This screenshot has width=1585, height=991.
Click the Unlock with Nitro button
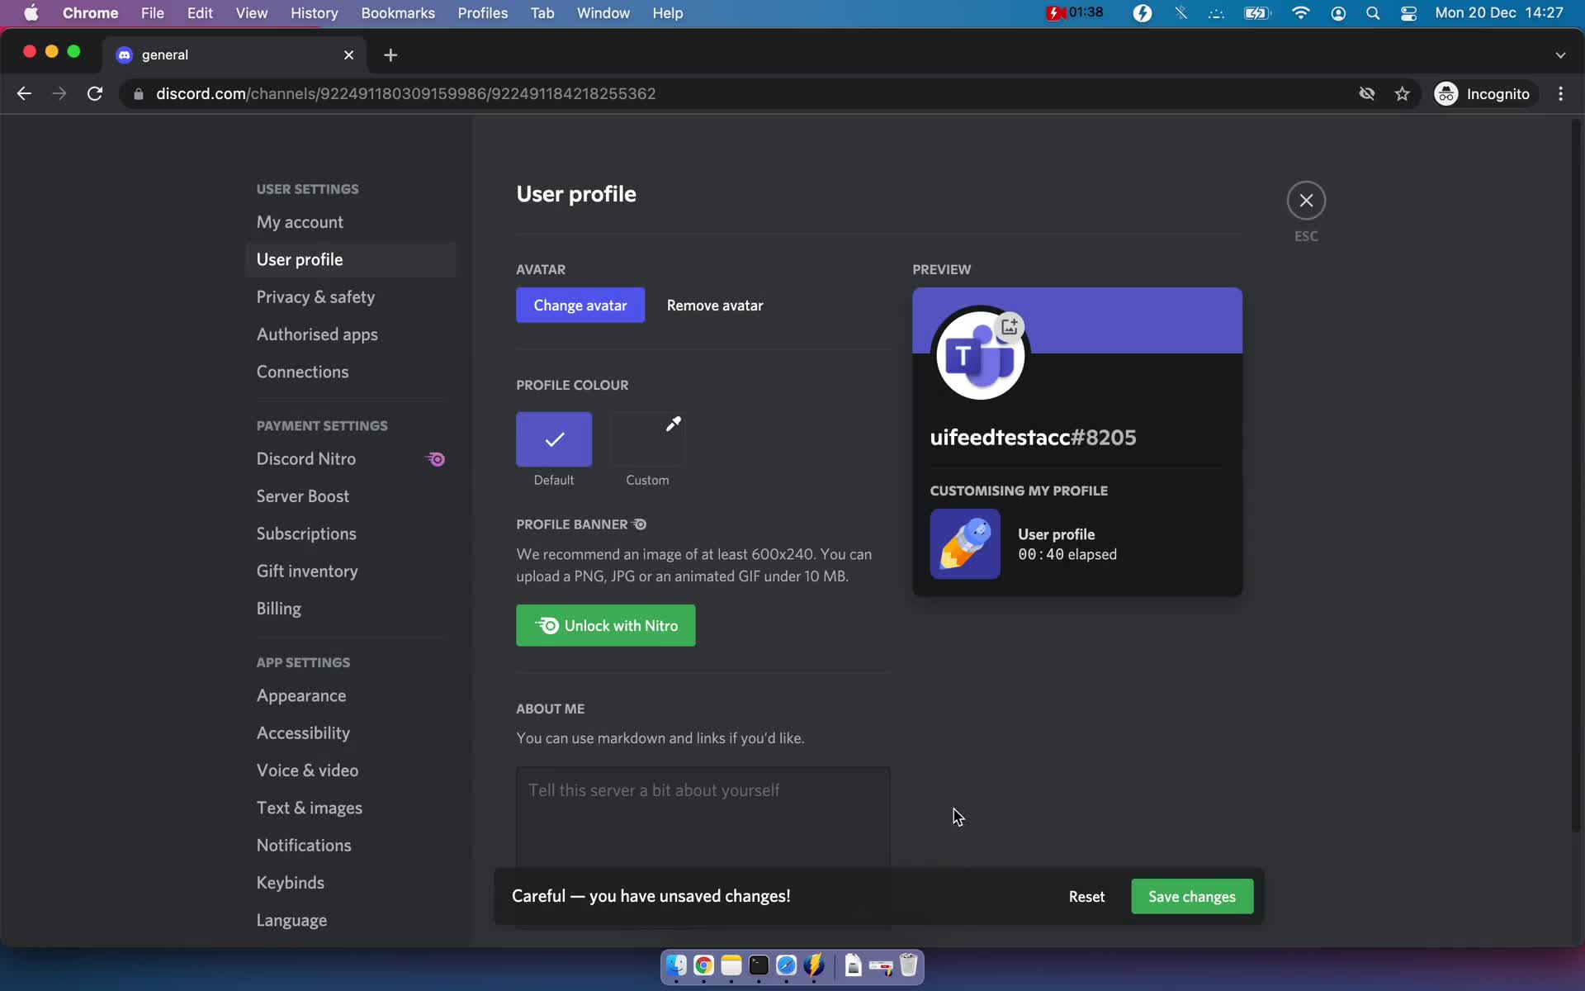click(606, 626)
